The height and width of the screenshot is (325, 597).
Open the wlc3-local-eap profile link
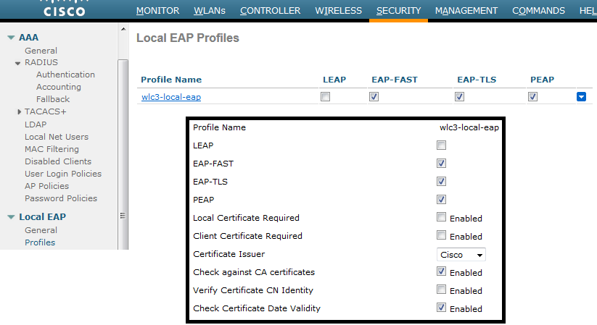tap(171, 98)
